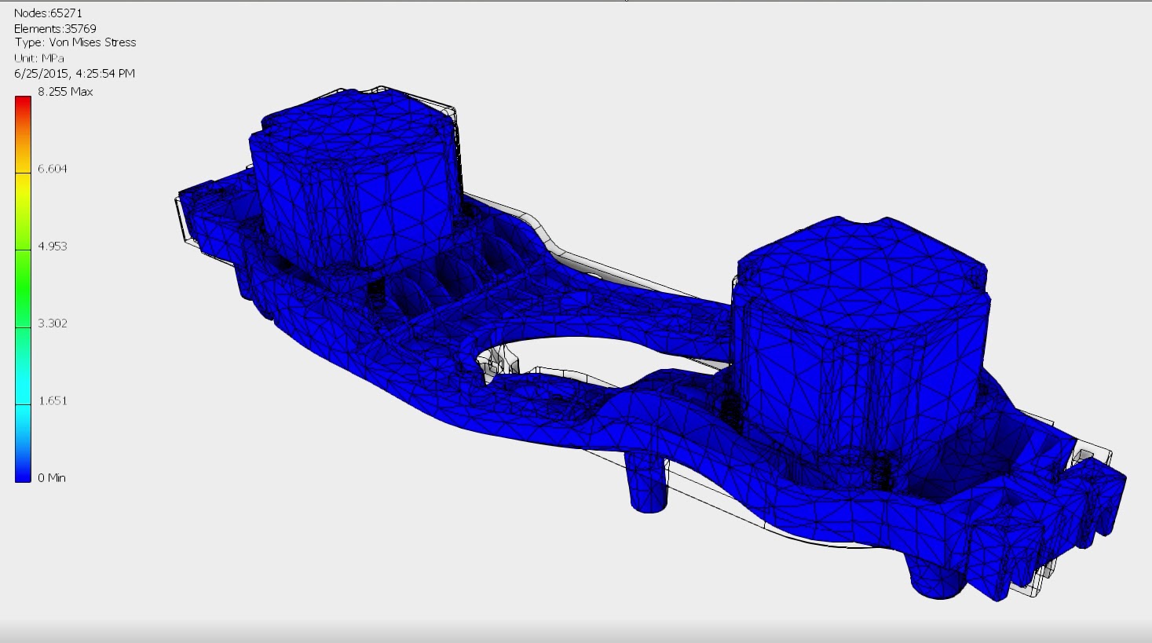Screen dimensions: 1152x643
Task: Click the 6.604 legend value
Action: click(53, 169)
